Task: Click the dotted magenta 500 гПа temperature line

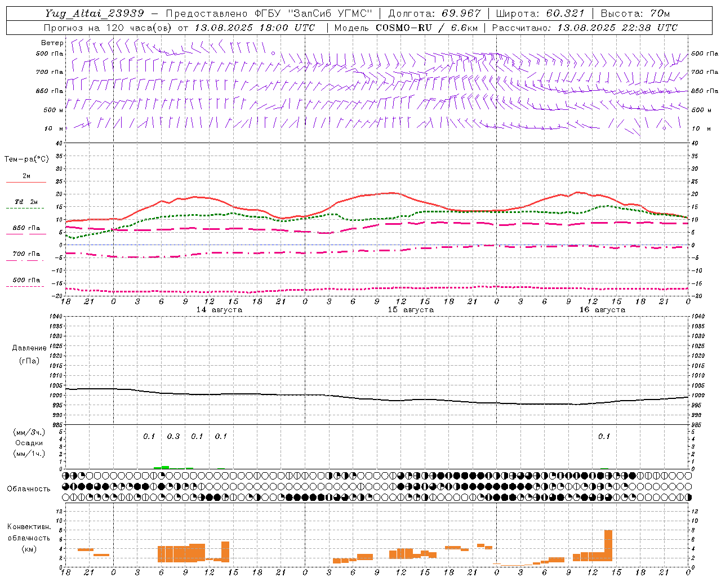Action: point(377,289)
